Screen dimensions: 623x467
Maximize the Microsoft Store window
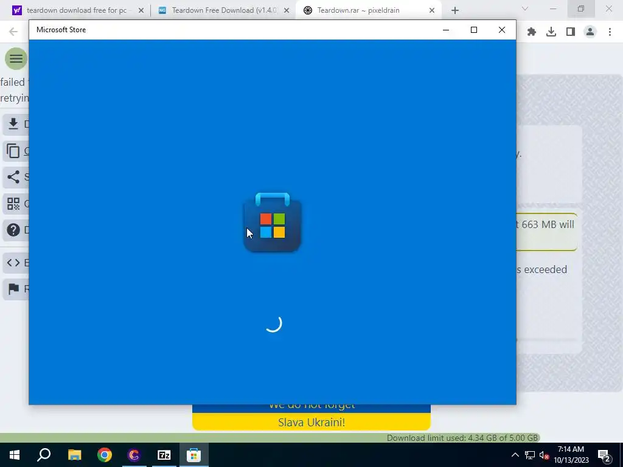coord(473,30)
